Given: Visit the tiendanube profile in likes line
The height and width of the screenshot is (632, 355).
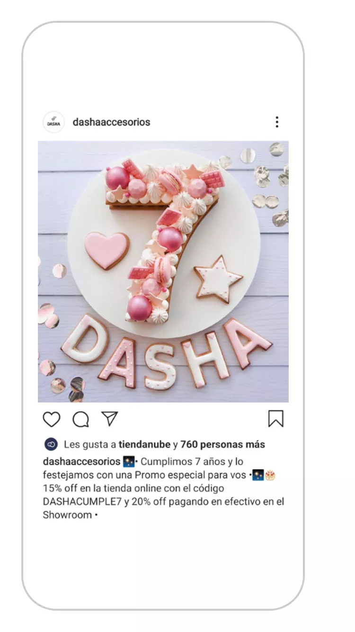Looking at the screenshot, I should pos(144,444).
